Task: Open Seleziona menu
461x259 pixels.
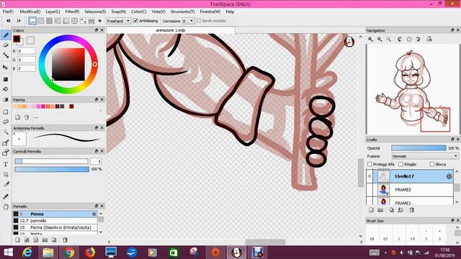Action: point(95,12)
